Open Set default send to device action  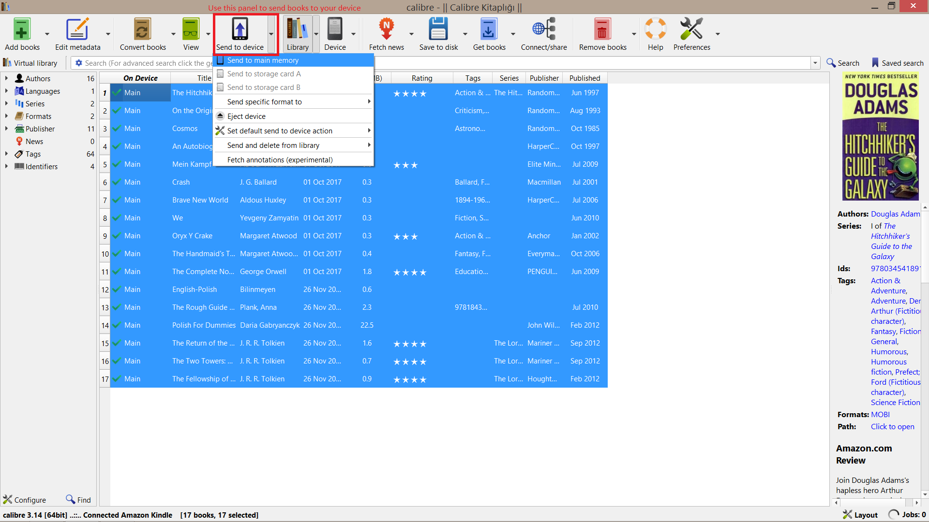293,131
